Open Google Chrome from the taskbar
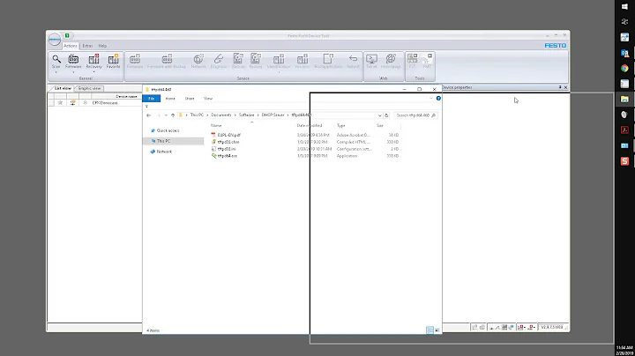This screenshot has width=635, height=356. point(625,69)
